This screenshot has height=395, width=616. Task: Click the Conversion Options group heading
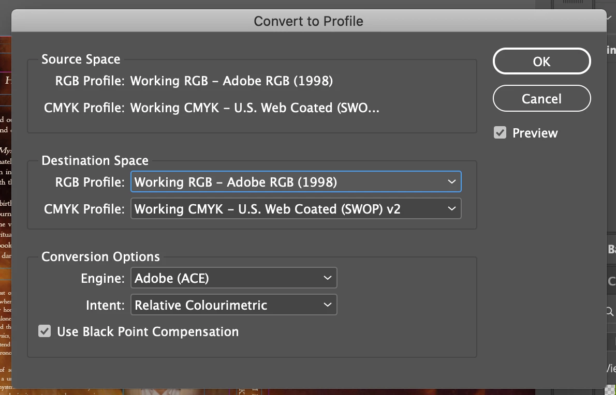[x=100, y=257]
